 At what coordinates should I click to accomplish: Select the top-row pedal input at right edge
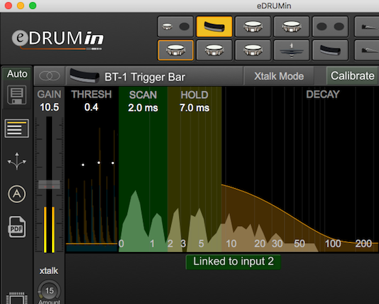pos(367,27)
